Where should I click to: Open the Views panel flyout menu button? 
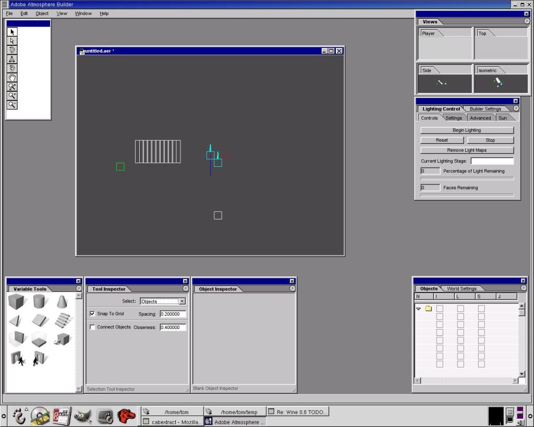tap(527, 21)
